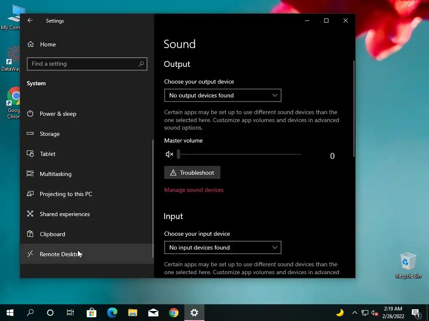
Task: Launch Microsoft Edge from taskbar
Action: pyautogui.click(x=112, y=313)
